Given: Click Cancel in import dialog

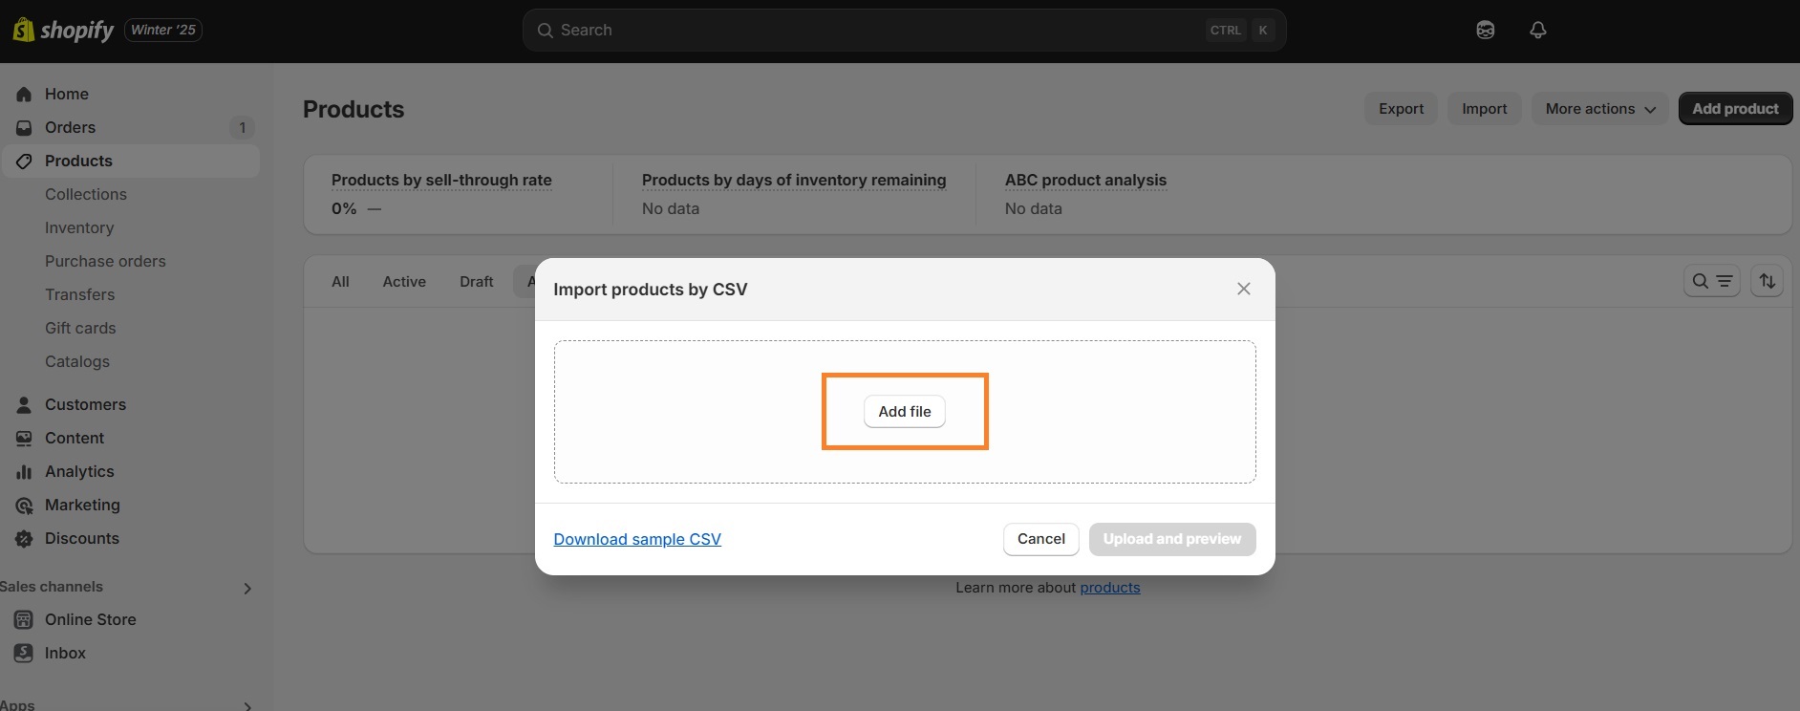Looking at the screenshot, I should click(1040, 539).
